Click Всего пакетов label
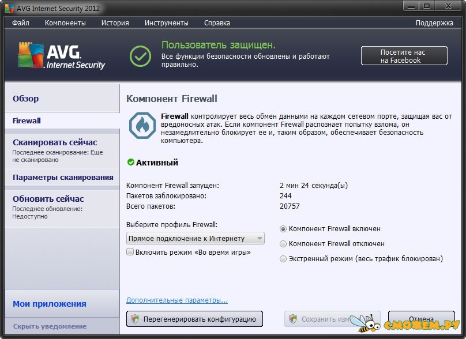 (151, 206)
